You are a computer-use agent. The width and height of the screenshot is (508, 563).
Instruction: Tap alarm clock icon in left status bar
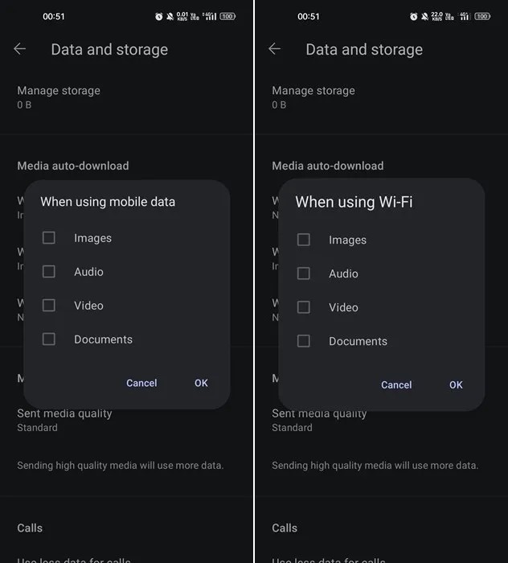tap(159, 16)
